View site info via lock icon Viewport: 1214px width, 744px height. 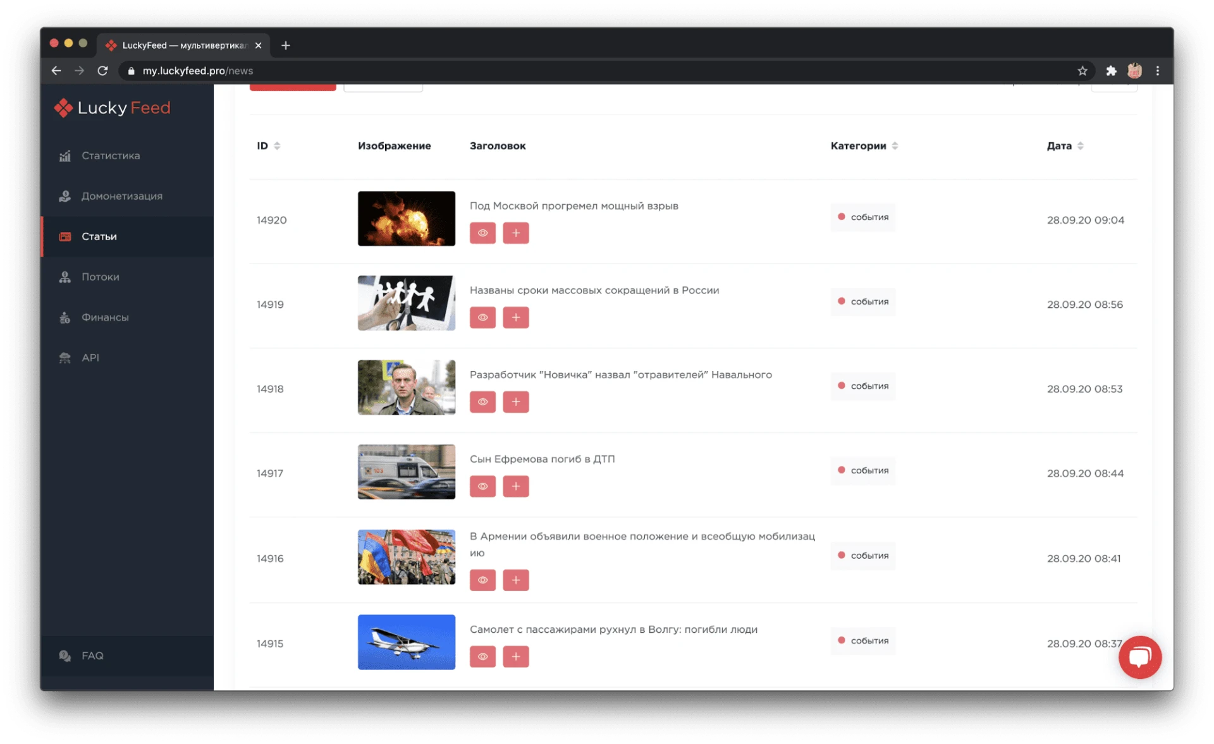tap(132, 71)
